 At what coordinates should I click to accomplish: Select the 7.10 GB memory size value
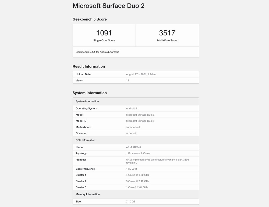(x=131, y=202)
